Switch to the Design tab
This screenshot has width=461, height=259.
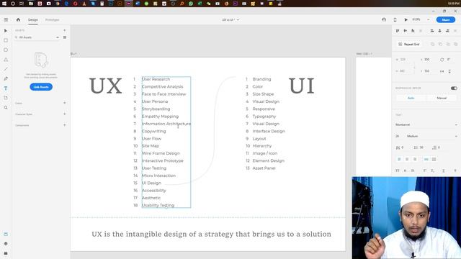coord(33,19)
